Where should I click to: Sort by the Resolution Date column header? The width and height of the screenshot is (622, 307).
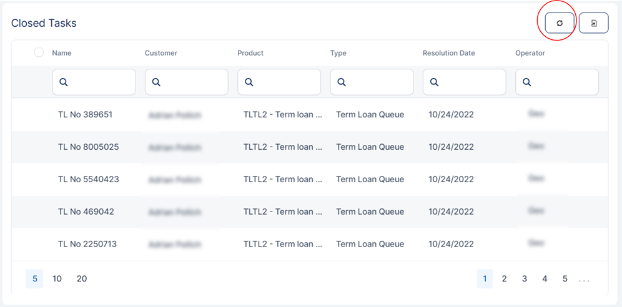(x=448, y=53)
